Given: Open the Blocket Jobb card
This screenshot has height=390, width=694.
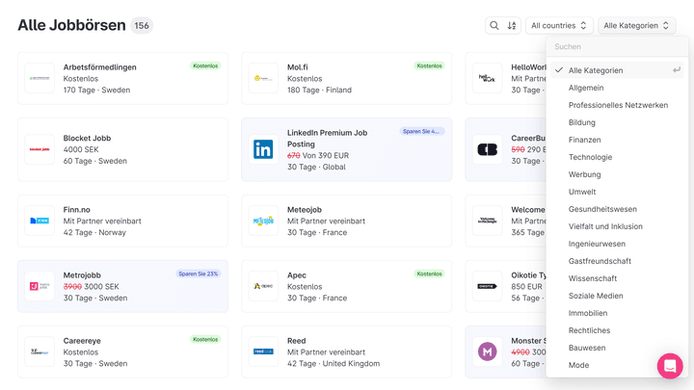Looking at the screenshot, I should (122, 149).
